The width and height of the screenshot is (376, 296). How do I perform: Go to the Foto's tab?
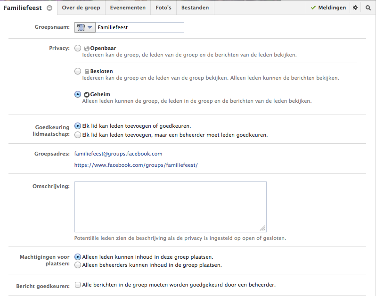163,8
